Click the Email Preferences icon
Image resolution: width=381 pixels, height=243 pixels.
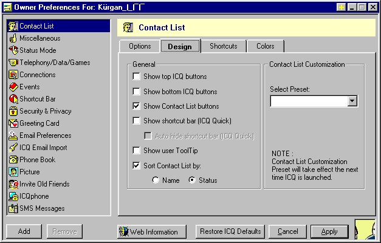13,135
